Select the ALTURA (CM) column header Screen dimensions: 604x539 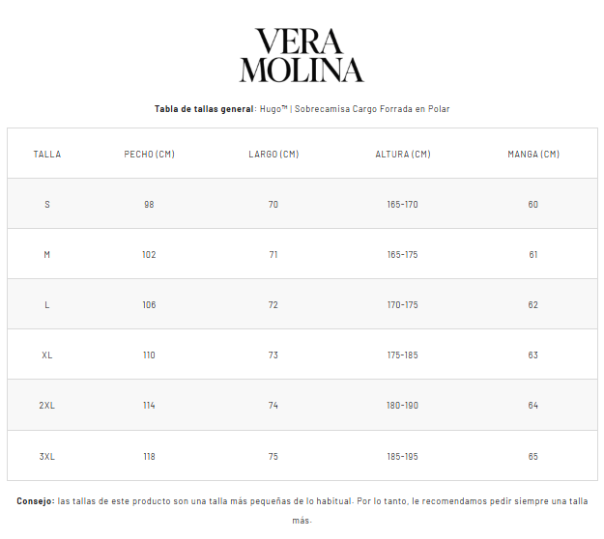click(x=402, y=155)
